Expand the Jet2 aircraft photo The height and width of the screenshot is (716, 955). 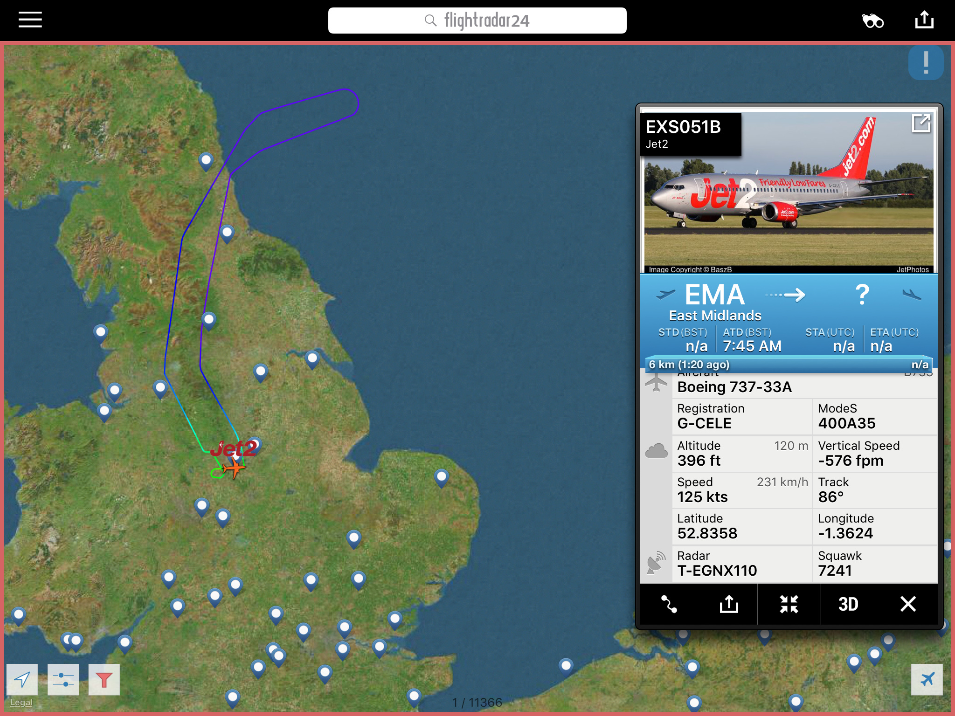click(921, 124)
